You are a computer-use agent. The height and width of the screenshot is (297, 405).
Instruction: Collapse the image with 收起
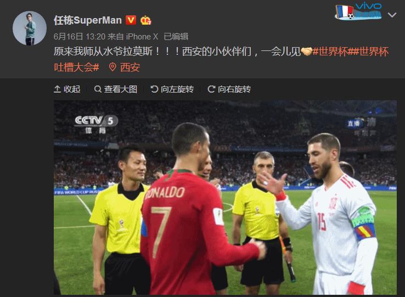pyautogui.click(x=67, y=89)
